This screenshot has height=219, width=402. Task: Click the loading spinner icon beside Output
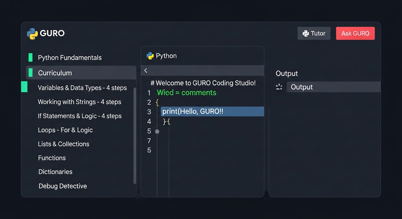(x=279, y=87)
